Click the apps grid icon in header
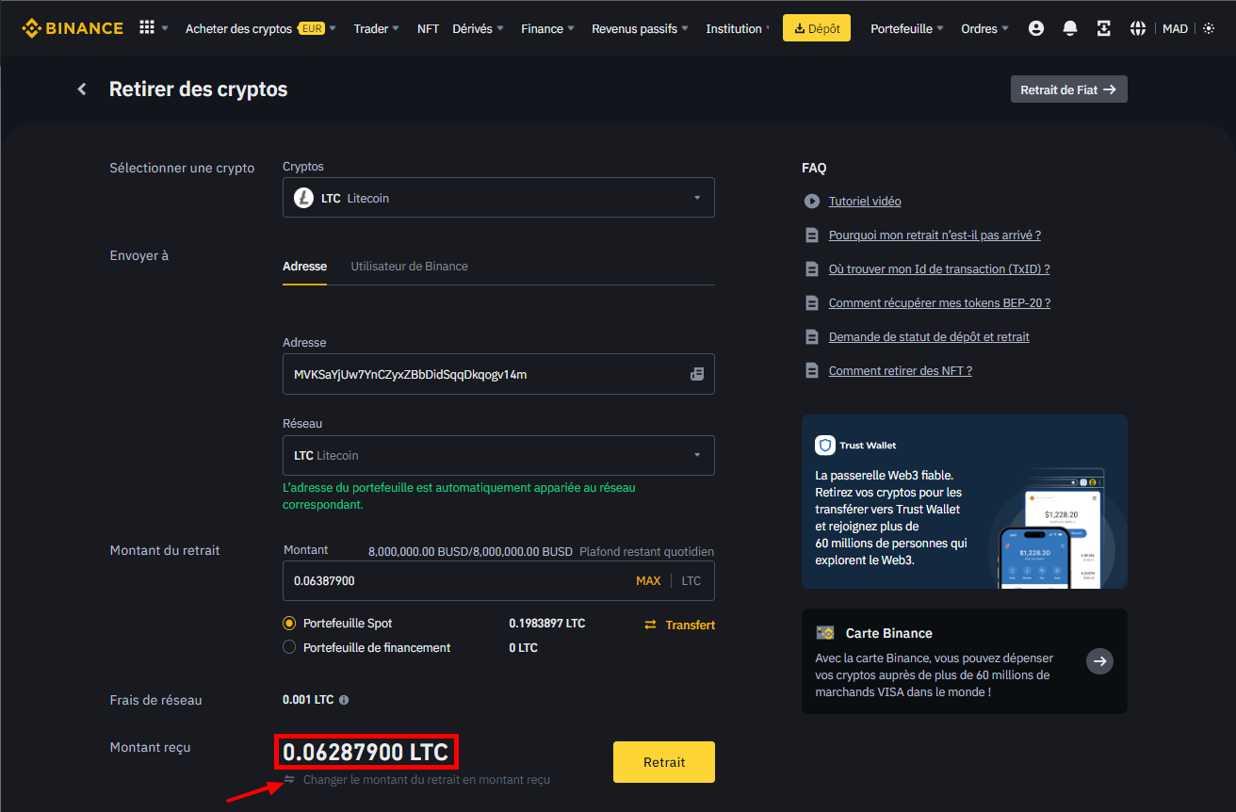 (x=147, y=28)
